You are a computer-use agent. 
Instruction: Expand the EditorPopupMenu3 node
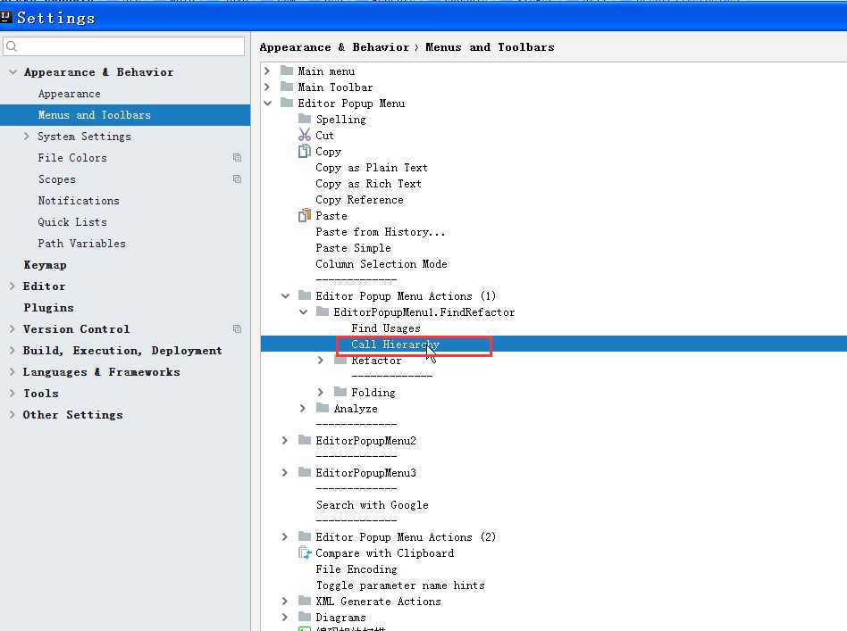[285, 472]
